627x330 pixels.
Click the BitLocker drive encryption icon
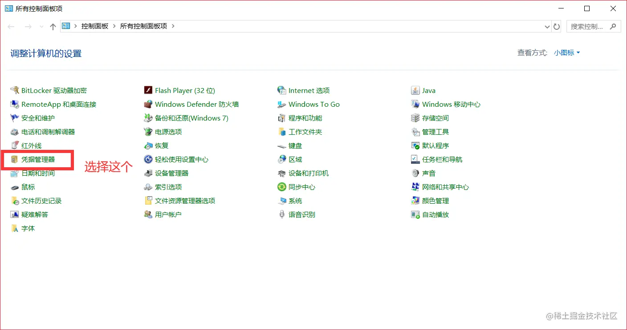pos(14,90)
